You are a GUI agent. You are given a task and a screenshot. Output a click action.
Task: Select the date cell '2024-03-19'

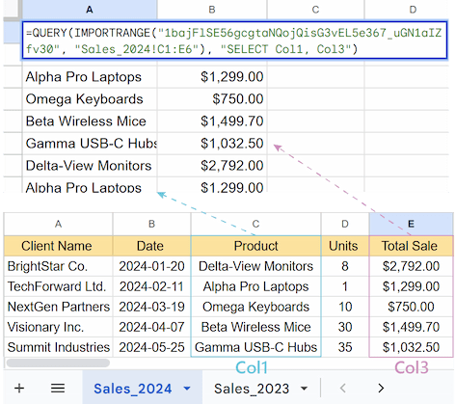(x=151, y=307)
